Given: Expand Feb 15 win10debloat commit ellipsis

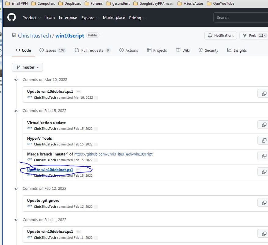Looking at the screenshot, I should [78, 170].
